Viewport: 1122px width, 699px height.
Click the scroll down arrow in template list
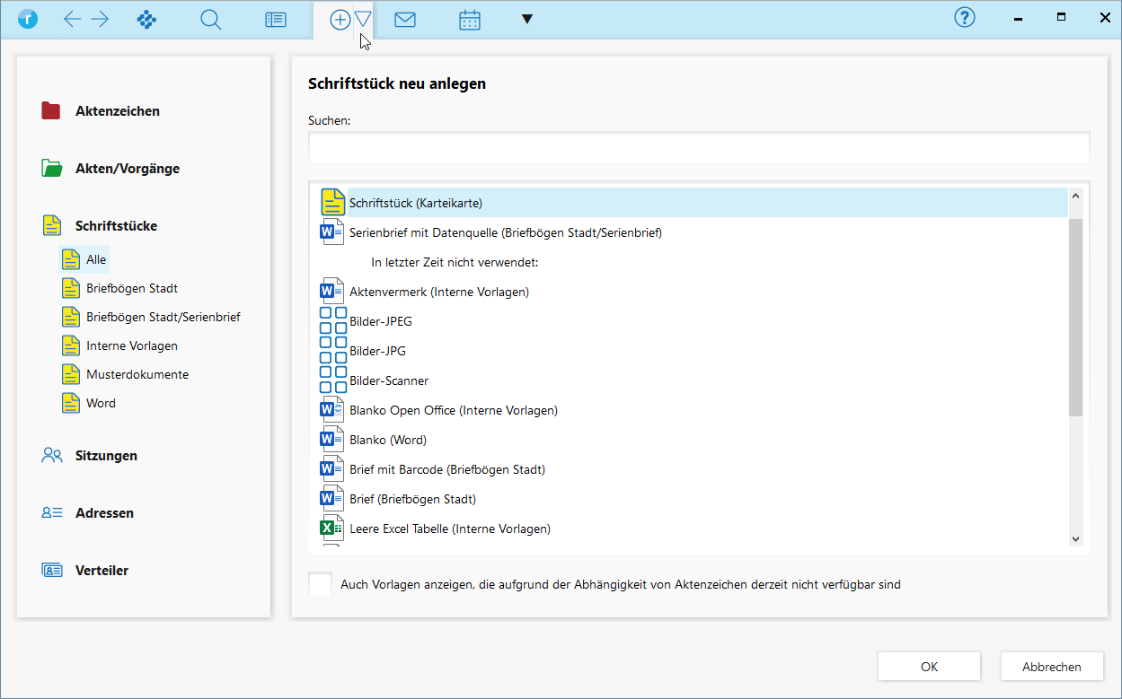pos(1075,538)
